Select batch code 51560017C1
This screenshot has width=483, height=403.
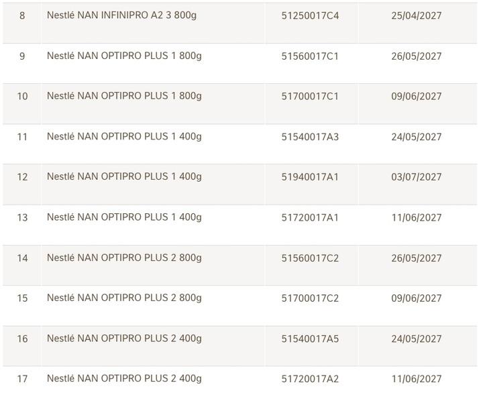tap(310, 56)
